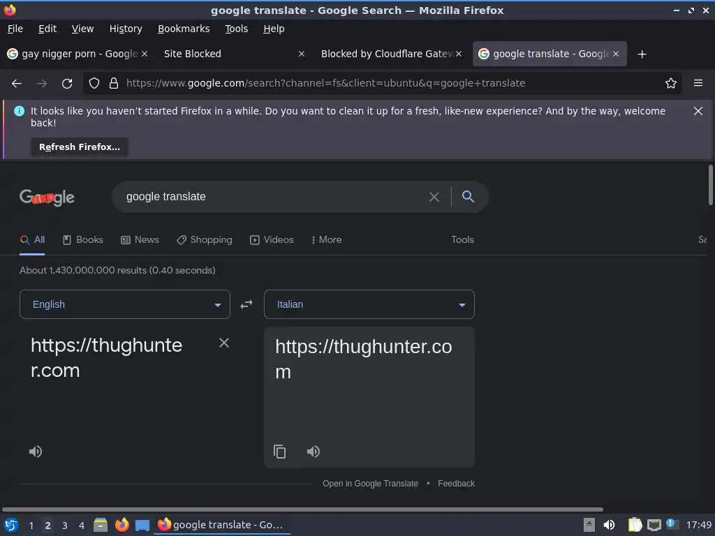Switch to workspace 4
Image resolution: width=715 pixels, height=536 pixels.
point(82,526)
